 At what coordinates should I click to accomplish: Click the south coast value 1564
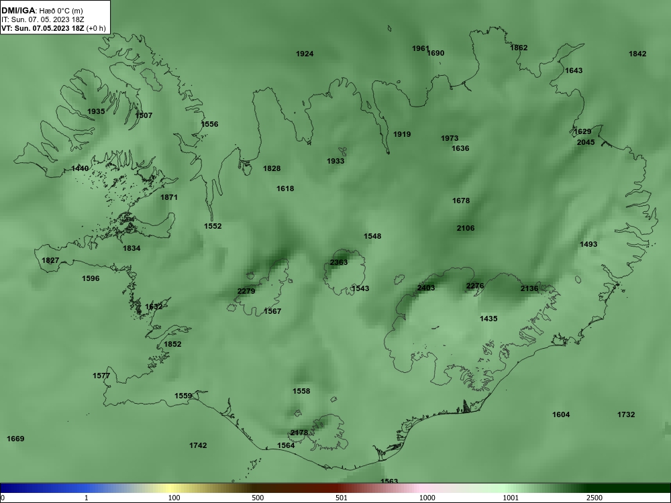[x=286, y=446]
